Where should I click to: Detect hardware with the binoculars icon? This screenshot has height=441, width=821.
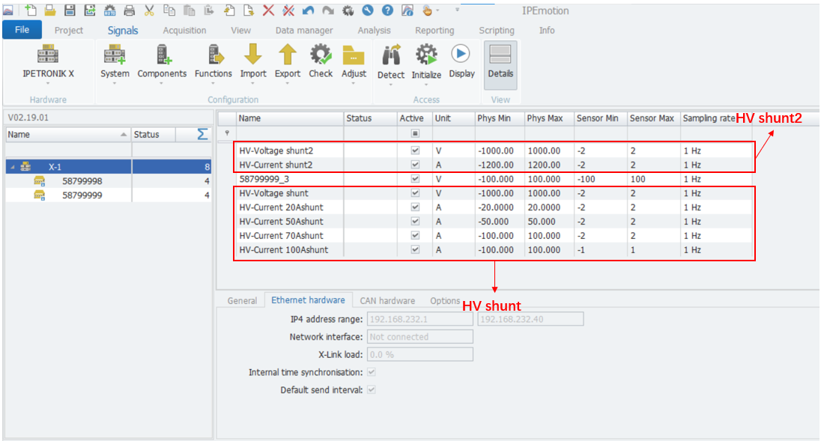391,55
